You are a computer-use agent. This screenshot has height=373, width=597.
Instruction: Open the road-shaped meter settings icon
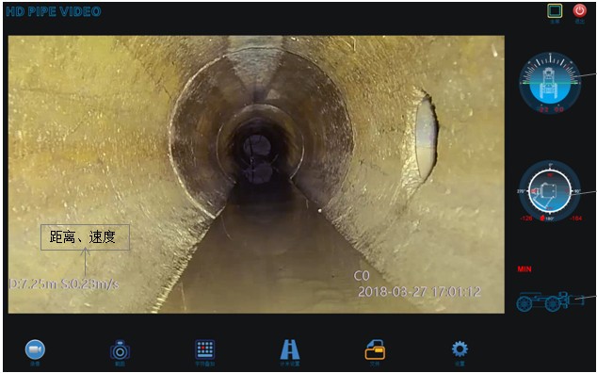[290, 349]
